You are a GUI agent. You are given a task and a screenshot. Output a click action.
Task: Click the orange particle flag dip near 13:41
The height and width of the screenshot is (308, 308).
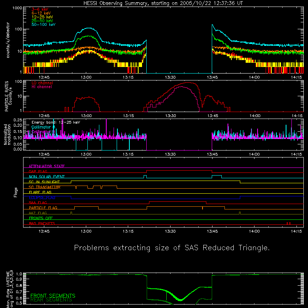click(x=203, y=208)
